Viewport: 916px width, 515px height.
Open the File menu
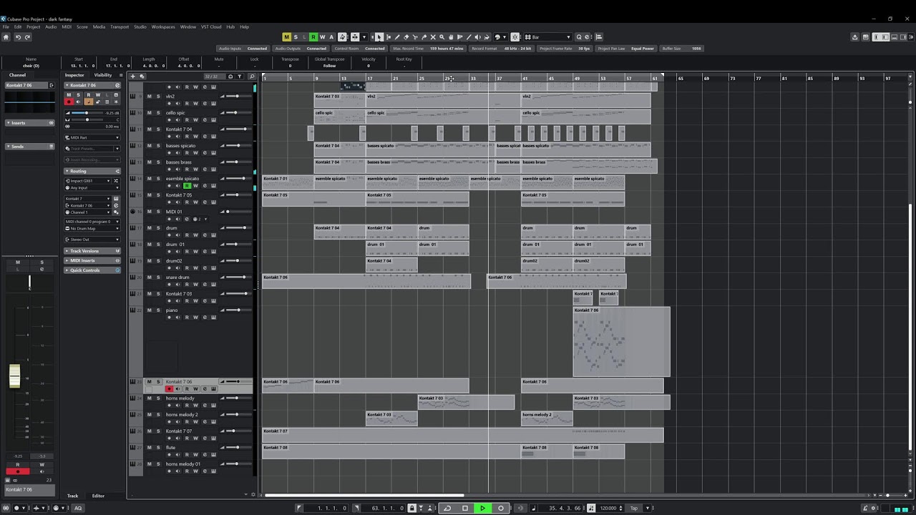click(x=6, y=26)
